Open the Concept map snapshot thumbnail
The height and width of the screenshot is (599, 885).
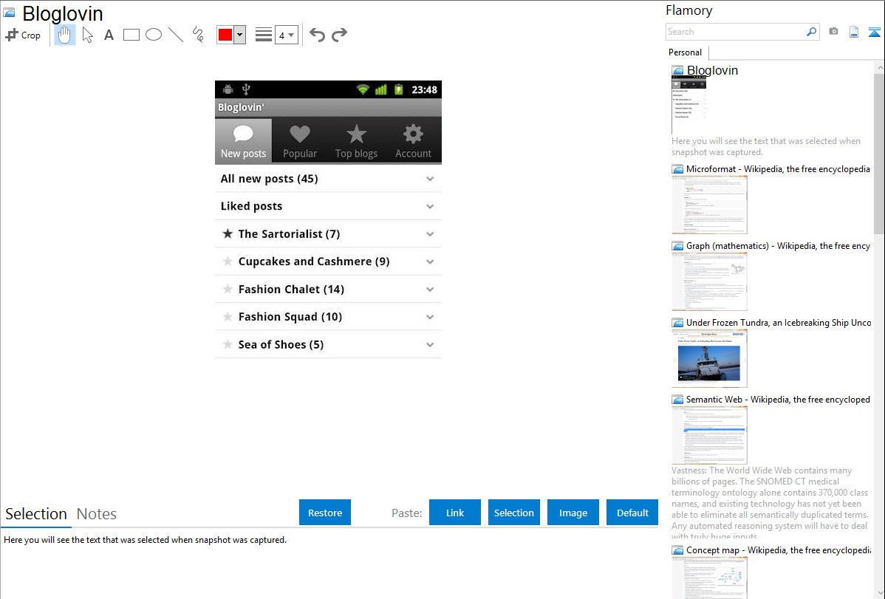pos(709,578)
